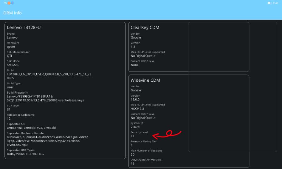Select ClearKey's No Digital Output value
Image resolution: width=282 pixels, height=169 pixels.
(143, 56)
